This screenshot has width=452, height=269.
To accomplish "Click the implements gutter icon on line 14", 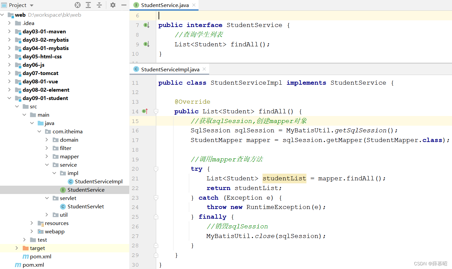I will (x=146, y=111).
